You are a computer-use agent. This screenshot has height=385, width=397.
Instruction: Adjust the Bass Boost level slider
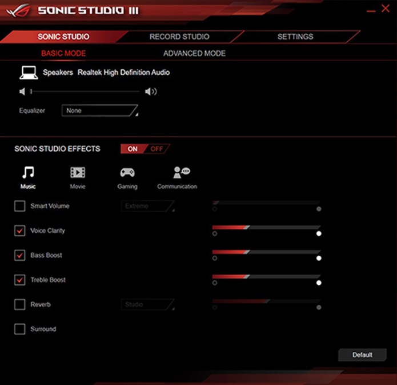[x=267, y=252]
